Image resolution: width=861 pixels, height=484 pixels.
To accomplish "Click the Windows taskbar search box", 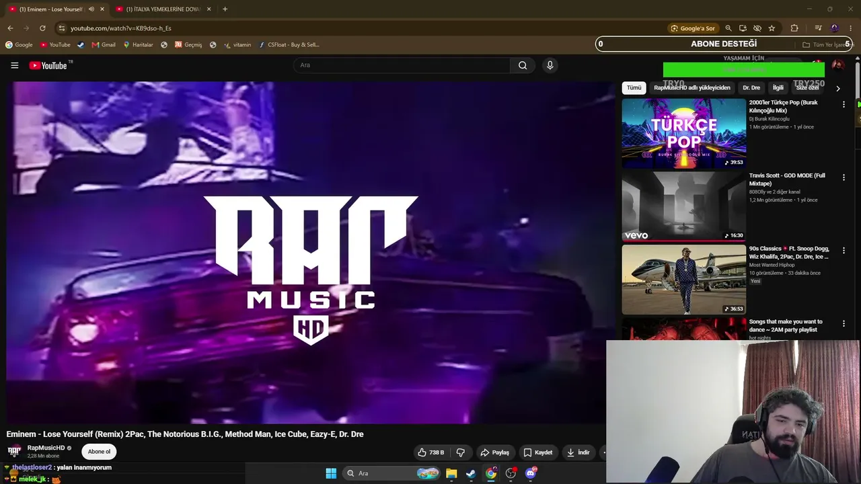I will [392, 473].
